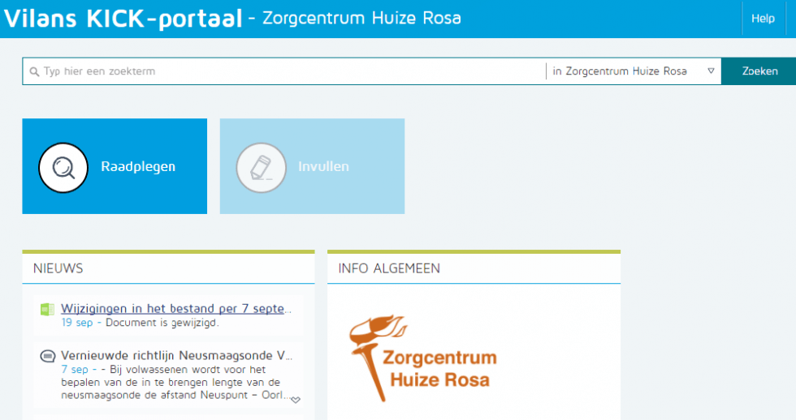
Task: Click green document icon beside Wijzigingen news item
Action: coord(47,309)
